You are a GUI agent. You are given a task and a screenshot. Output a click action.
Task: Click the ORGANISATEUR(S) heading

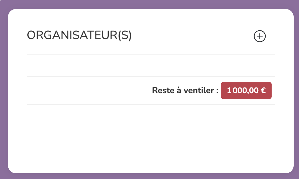(79, 35)
